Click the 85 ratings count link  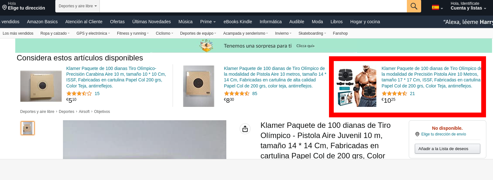point(255,93)
